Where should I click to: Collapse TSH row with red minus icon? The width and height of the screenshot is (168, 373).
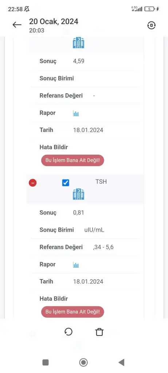click(x=33, y=183)
